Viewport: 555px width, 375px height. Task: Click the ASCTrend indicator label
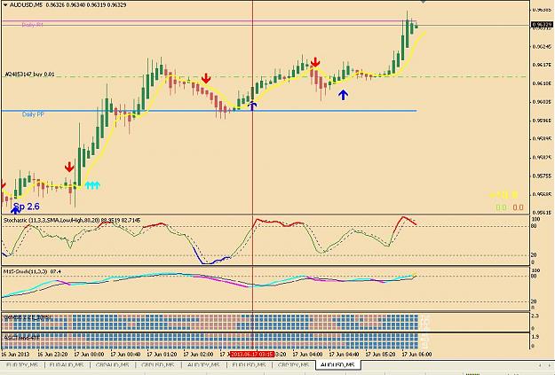pyautogui.click(x=20, y=338)
